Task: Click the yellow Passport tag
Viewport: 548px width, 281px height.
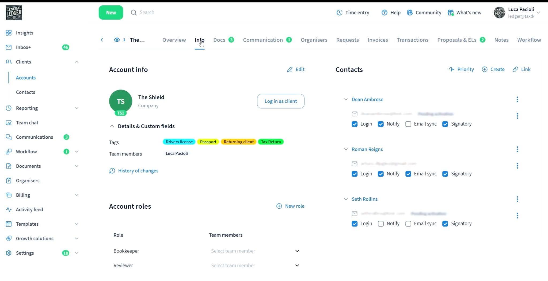Action: [x=208, y=142]
